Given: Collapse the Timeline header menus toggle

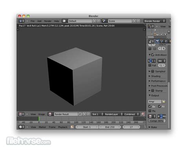Looking at the screenshot, I should (27, 127).
